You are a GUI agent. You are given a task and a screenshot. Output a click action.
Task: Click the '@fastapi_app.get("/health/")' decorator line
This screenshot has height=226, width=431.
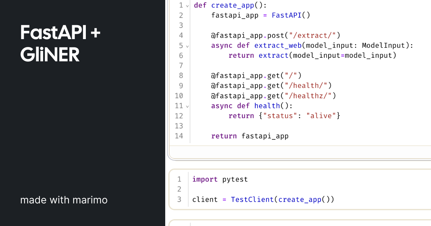click(x=271, y=86)
